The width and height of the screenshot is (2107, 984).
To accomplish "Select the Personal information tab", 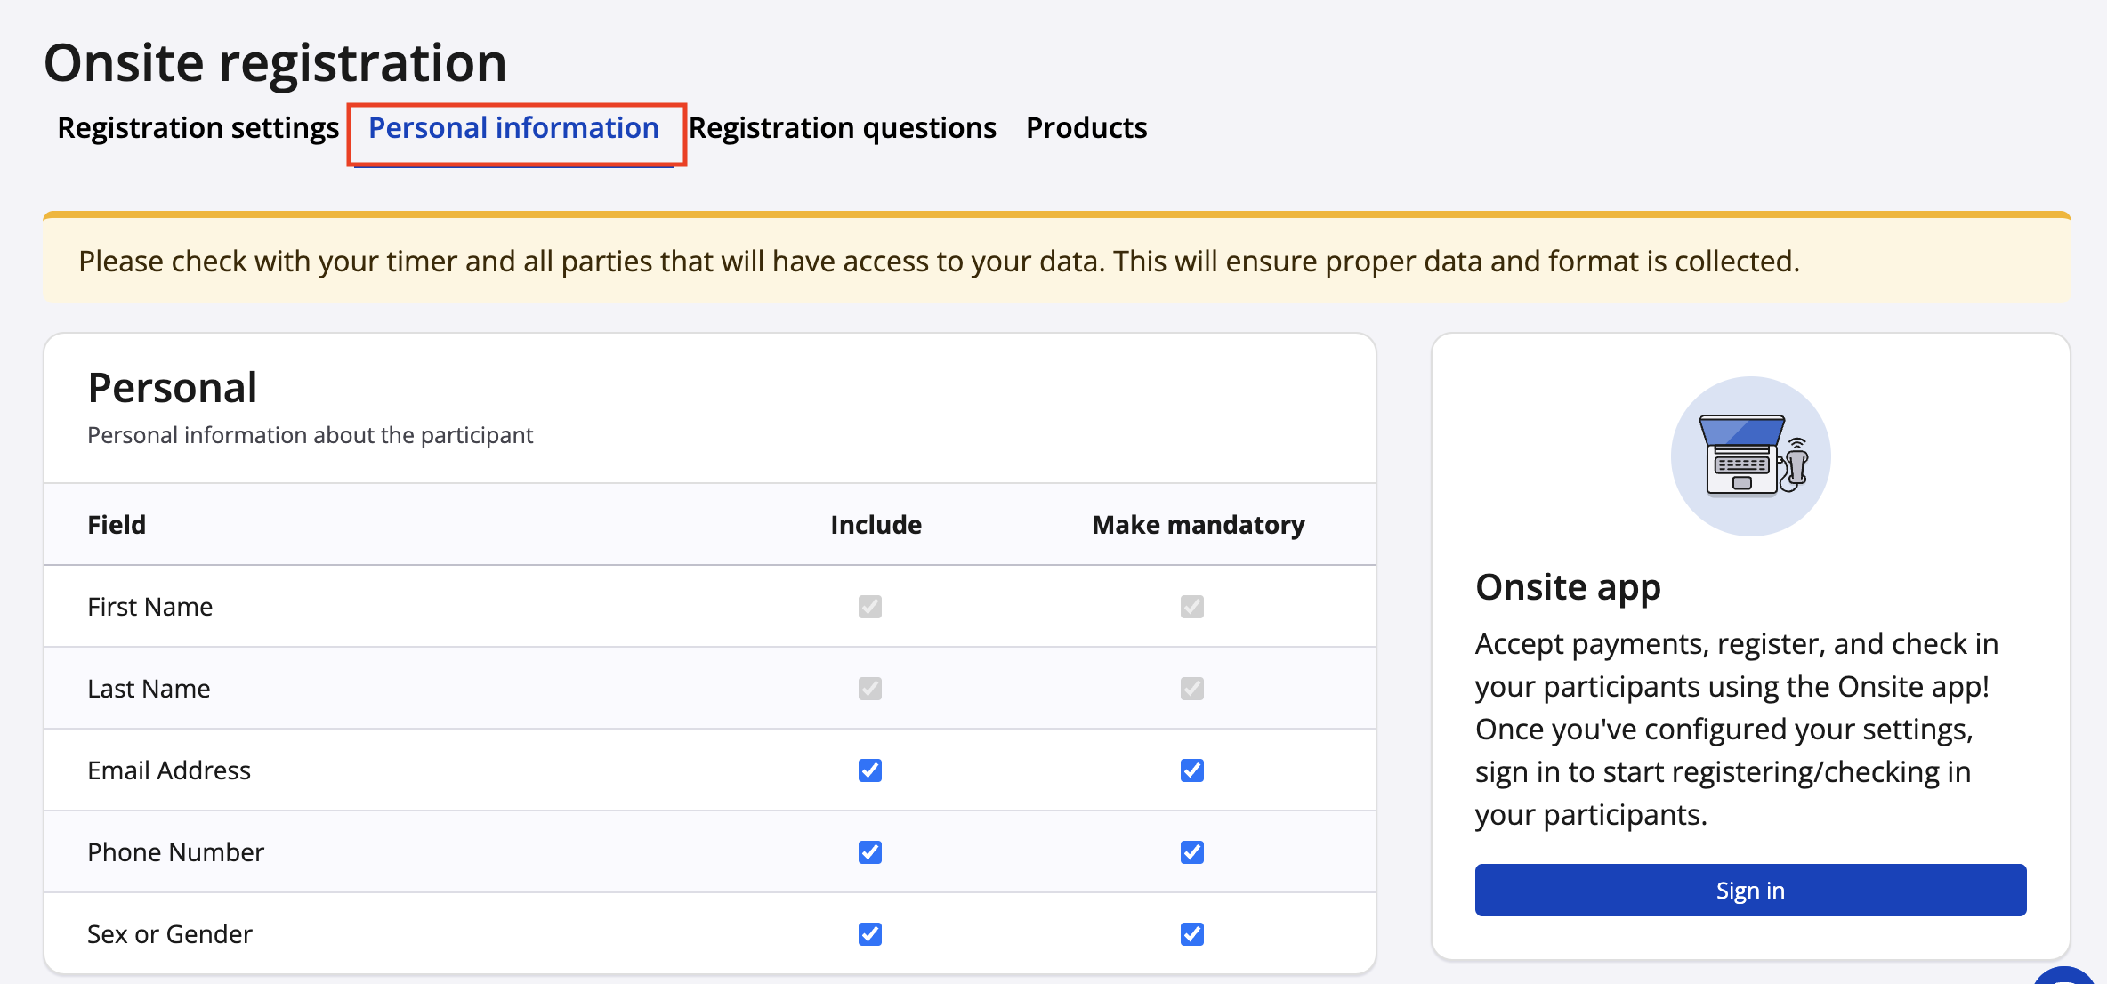I will click(x=513, y=128).
